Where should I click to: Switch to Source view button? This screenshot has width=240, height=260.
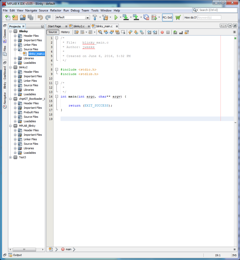coord(53,32)
